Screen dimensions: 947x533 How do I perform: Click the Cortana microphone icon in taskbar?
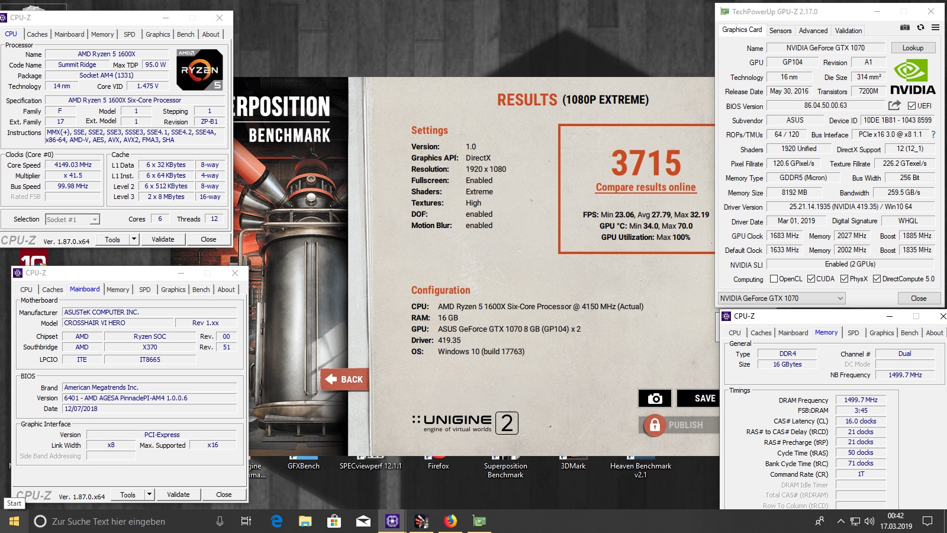click(x=220, y=521)
